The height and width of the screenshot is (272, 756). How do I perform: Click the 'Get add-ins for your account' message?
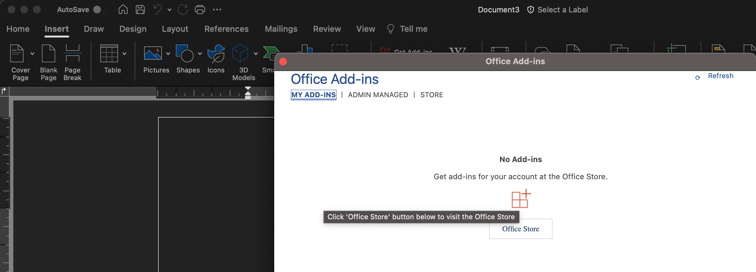pyautogui.click(x=521, y=177)
